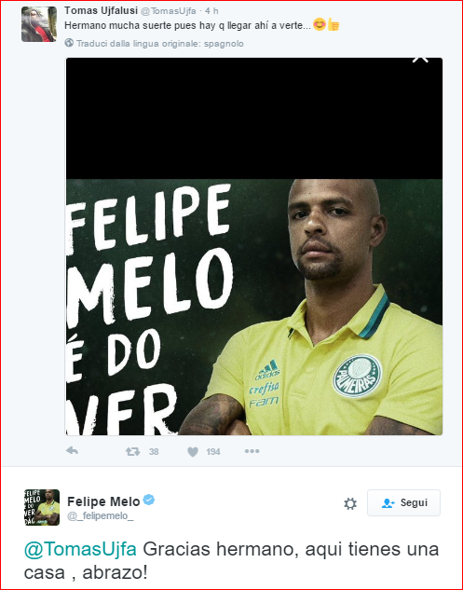This screenshot has width=463, height=590.
Task: Close the expanded photo with the X
Action: pyautogui.click(x=420, y=60)
